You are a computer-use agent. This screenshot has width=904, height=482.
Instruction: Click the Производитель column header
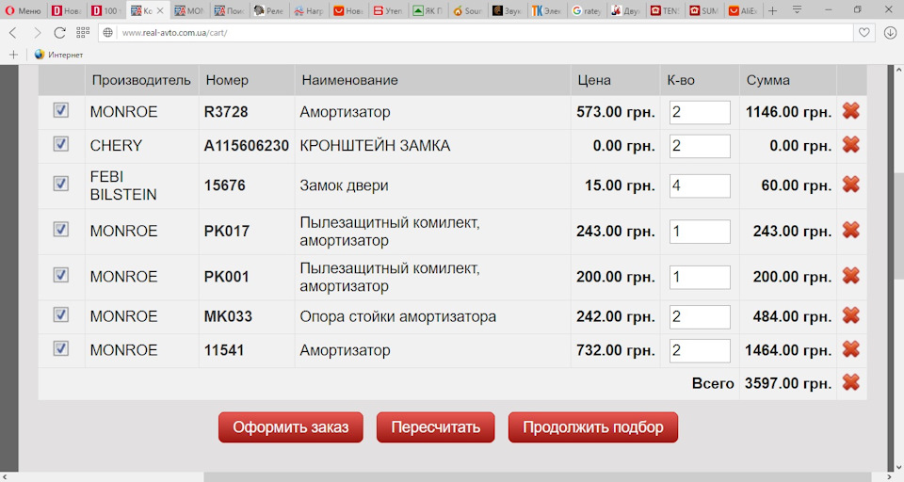141,80
